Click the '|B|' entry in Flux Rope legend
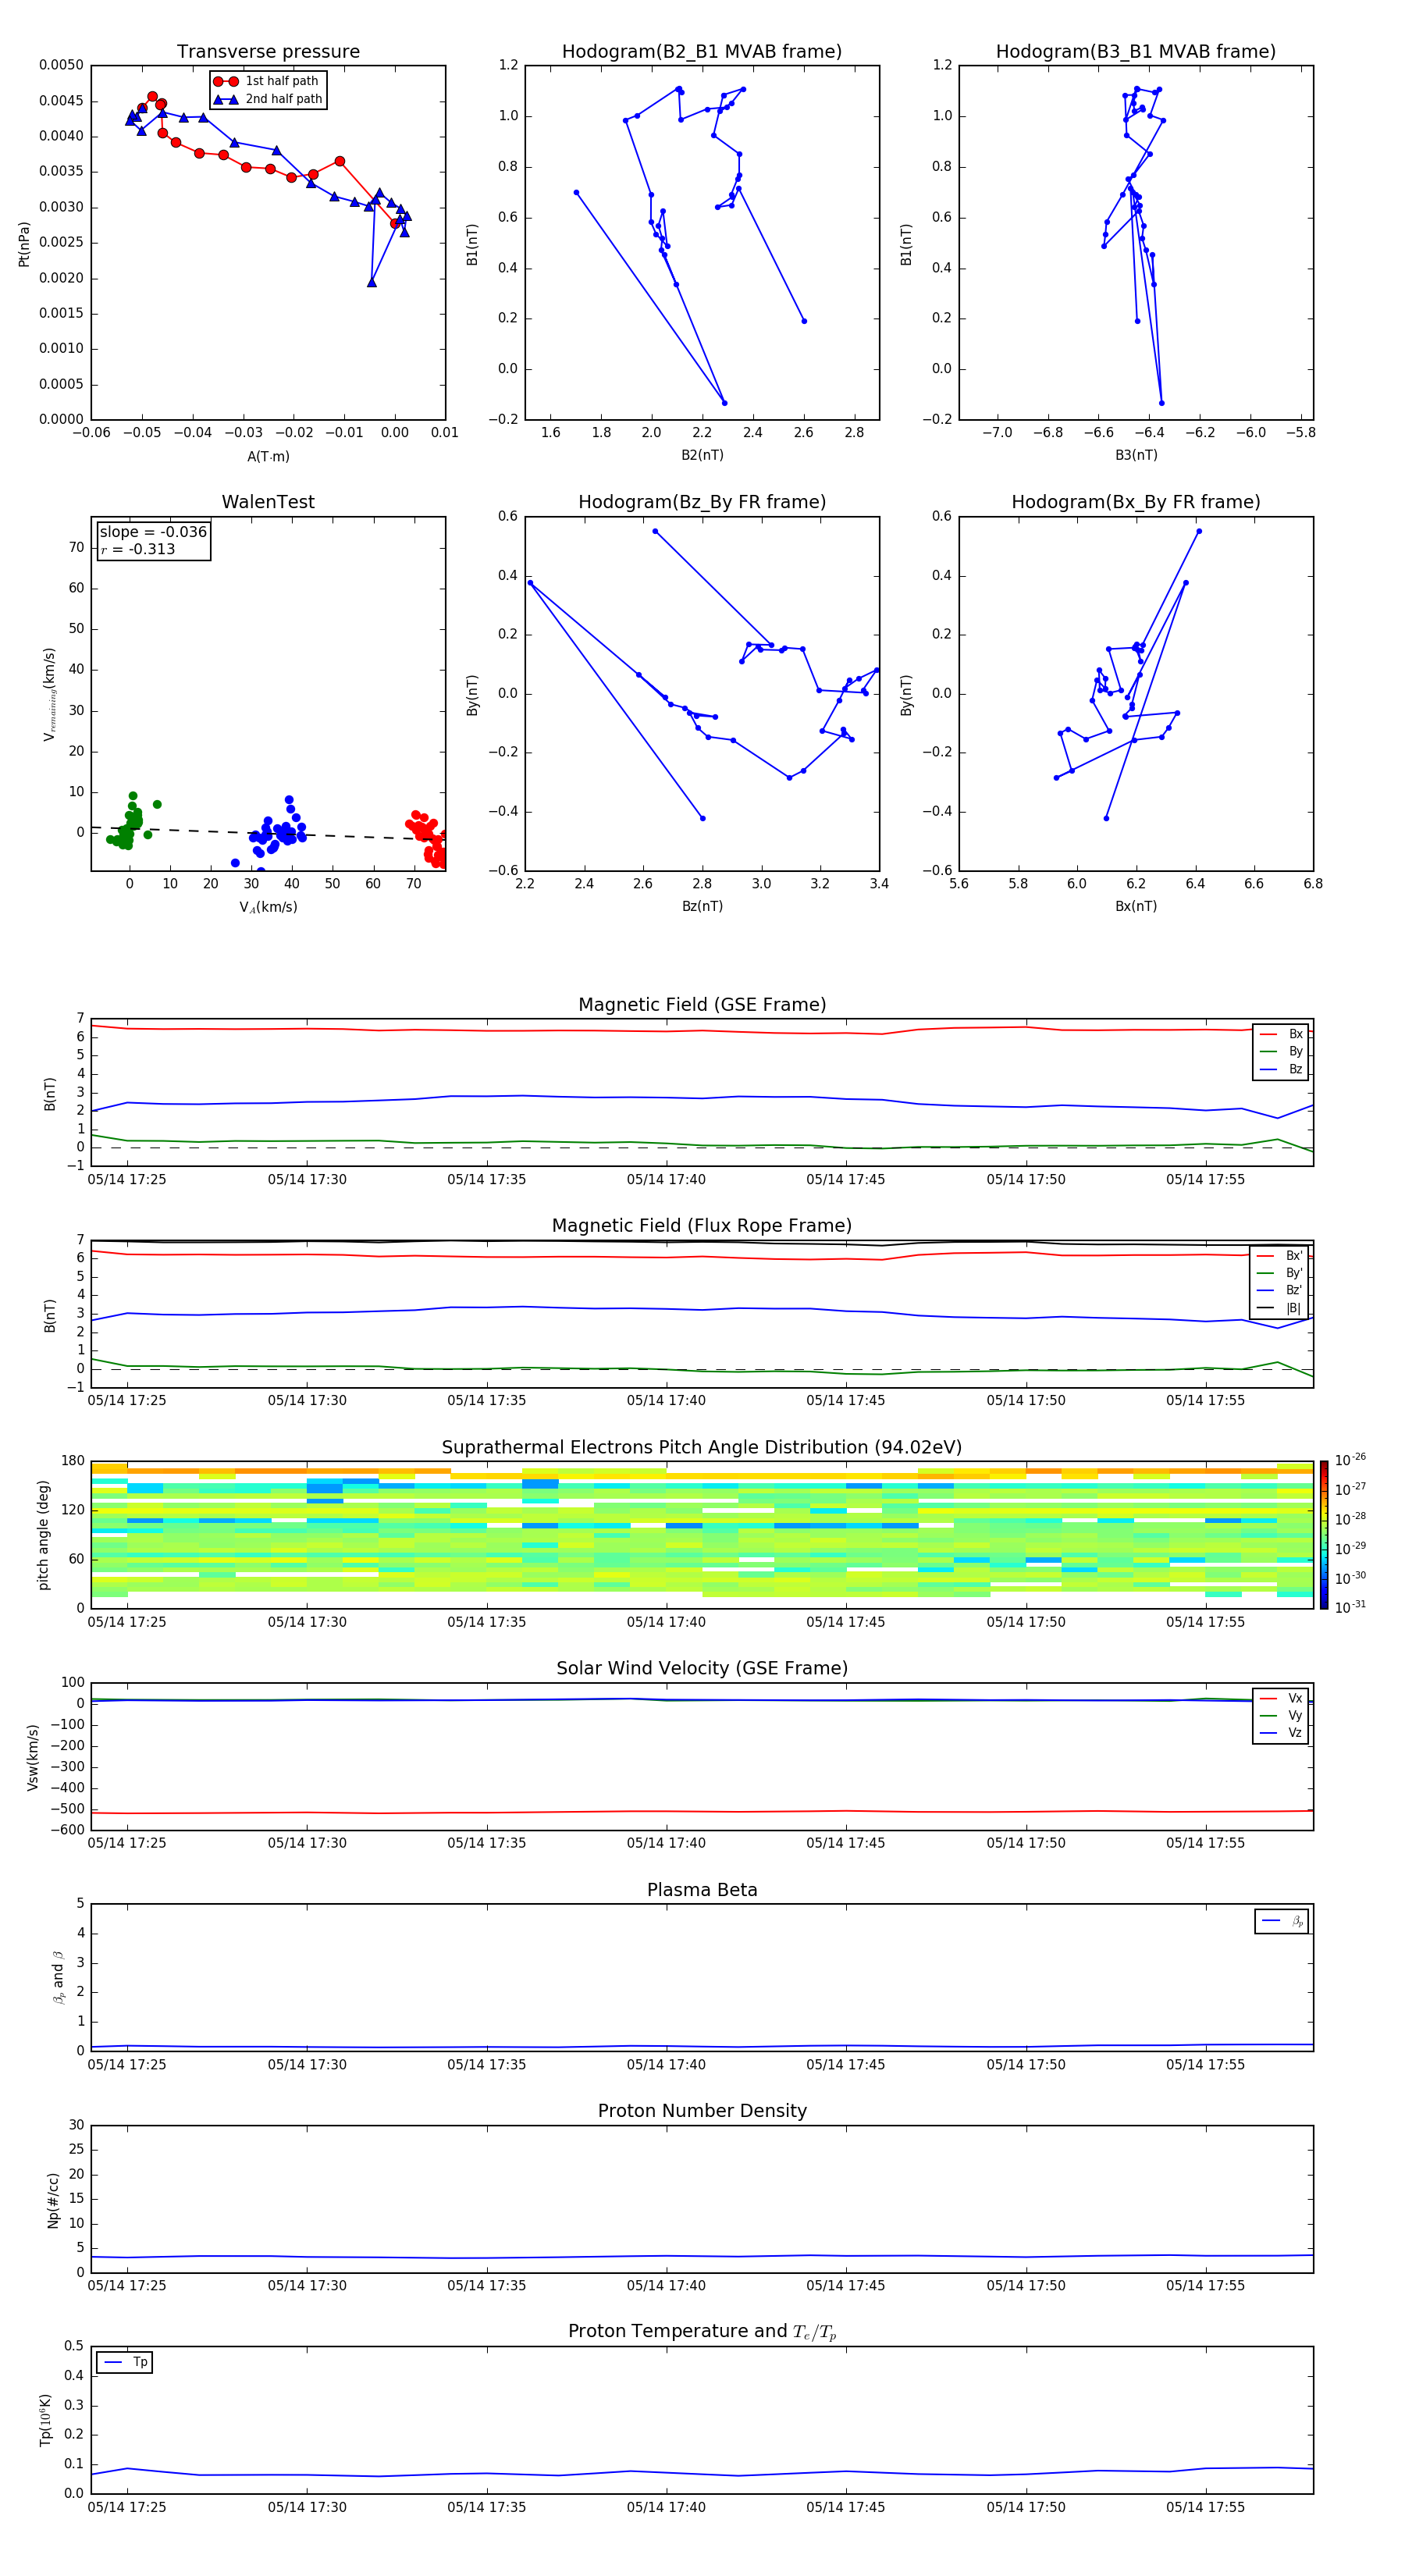Screen dimensions: 1405x2576 (x=1280, y=1309)
